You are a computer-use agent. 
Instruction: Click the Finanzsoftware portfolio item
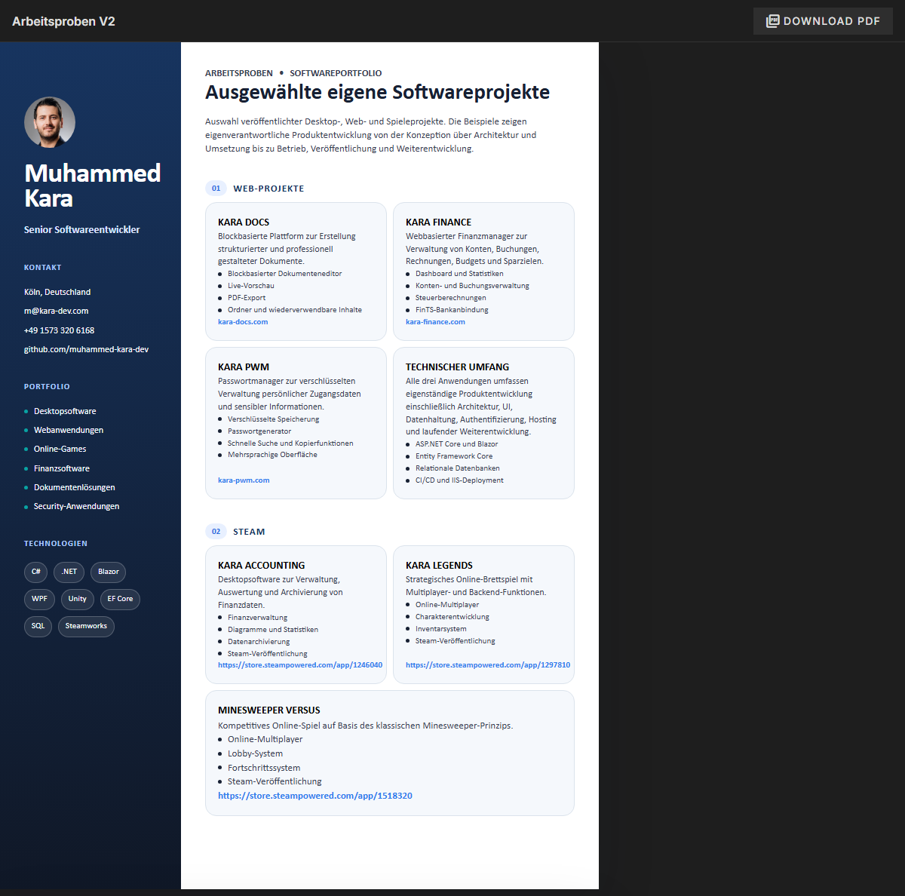[62, 468]
